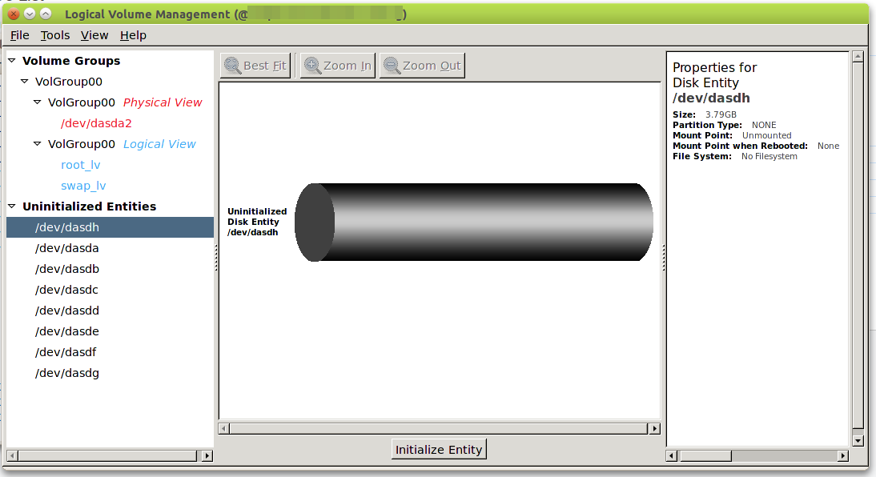
Task: Collapse the VolGroup00 Logical View node
Action: 38,144
